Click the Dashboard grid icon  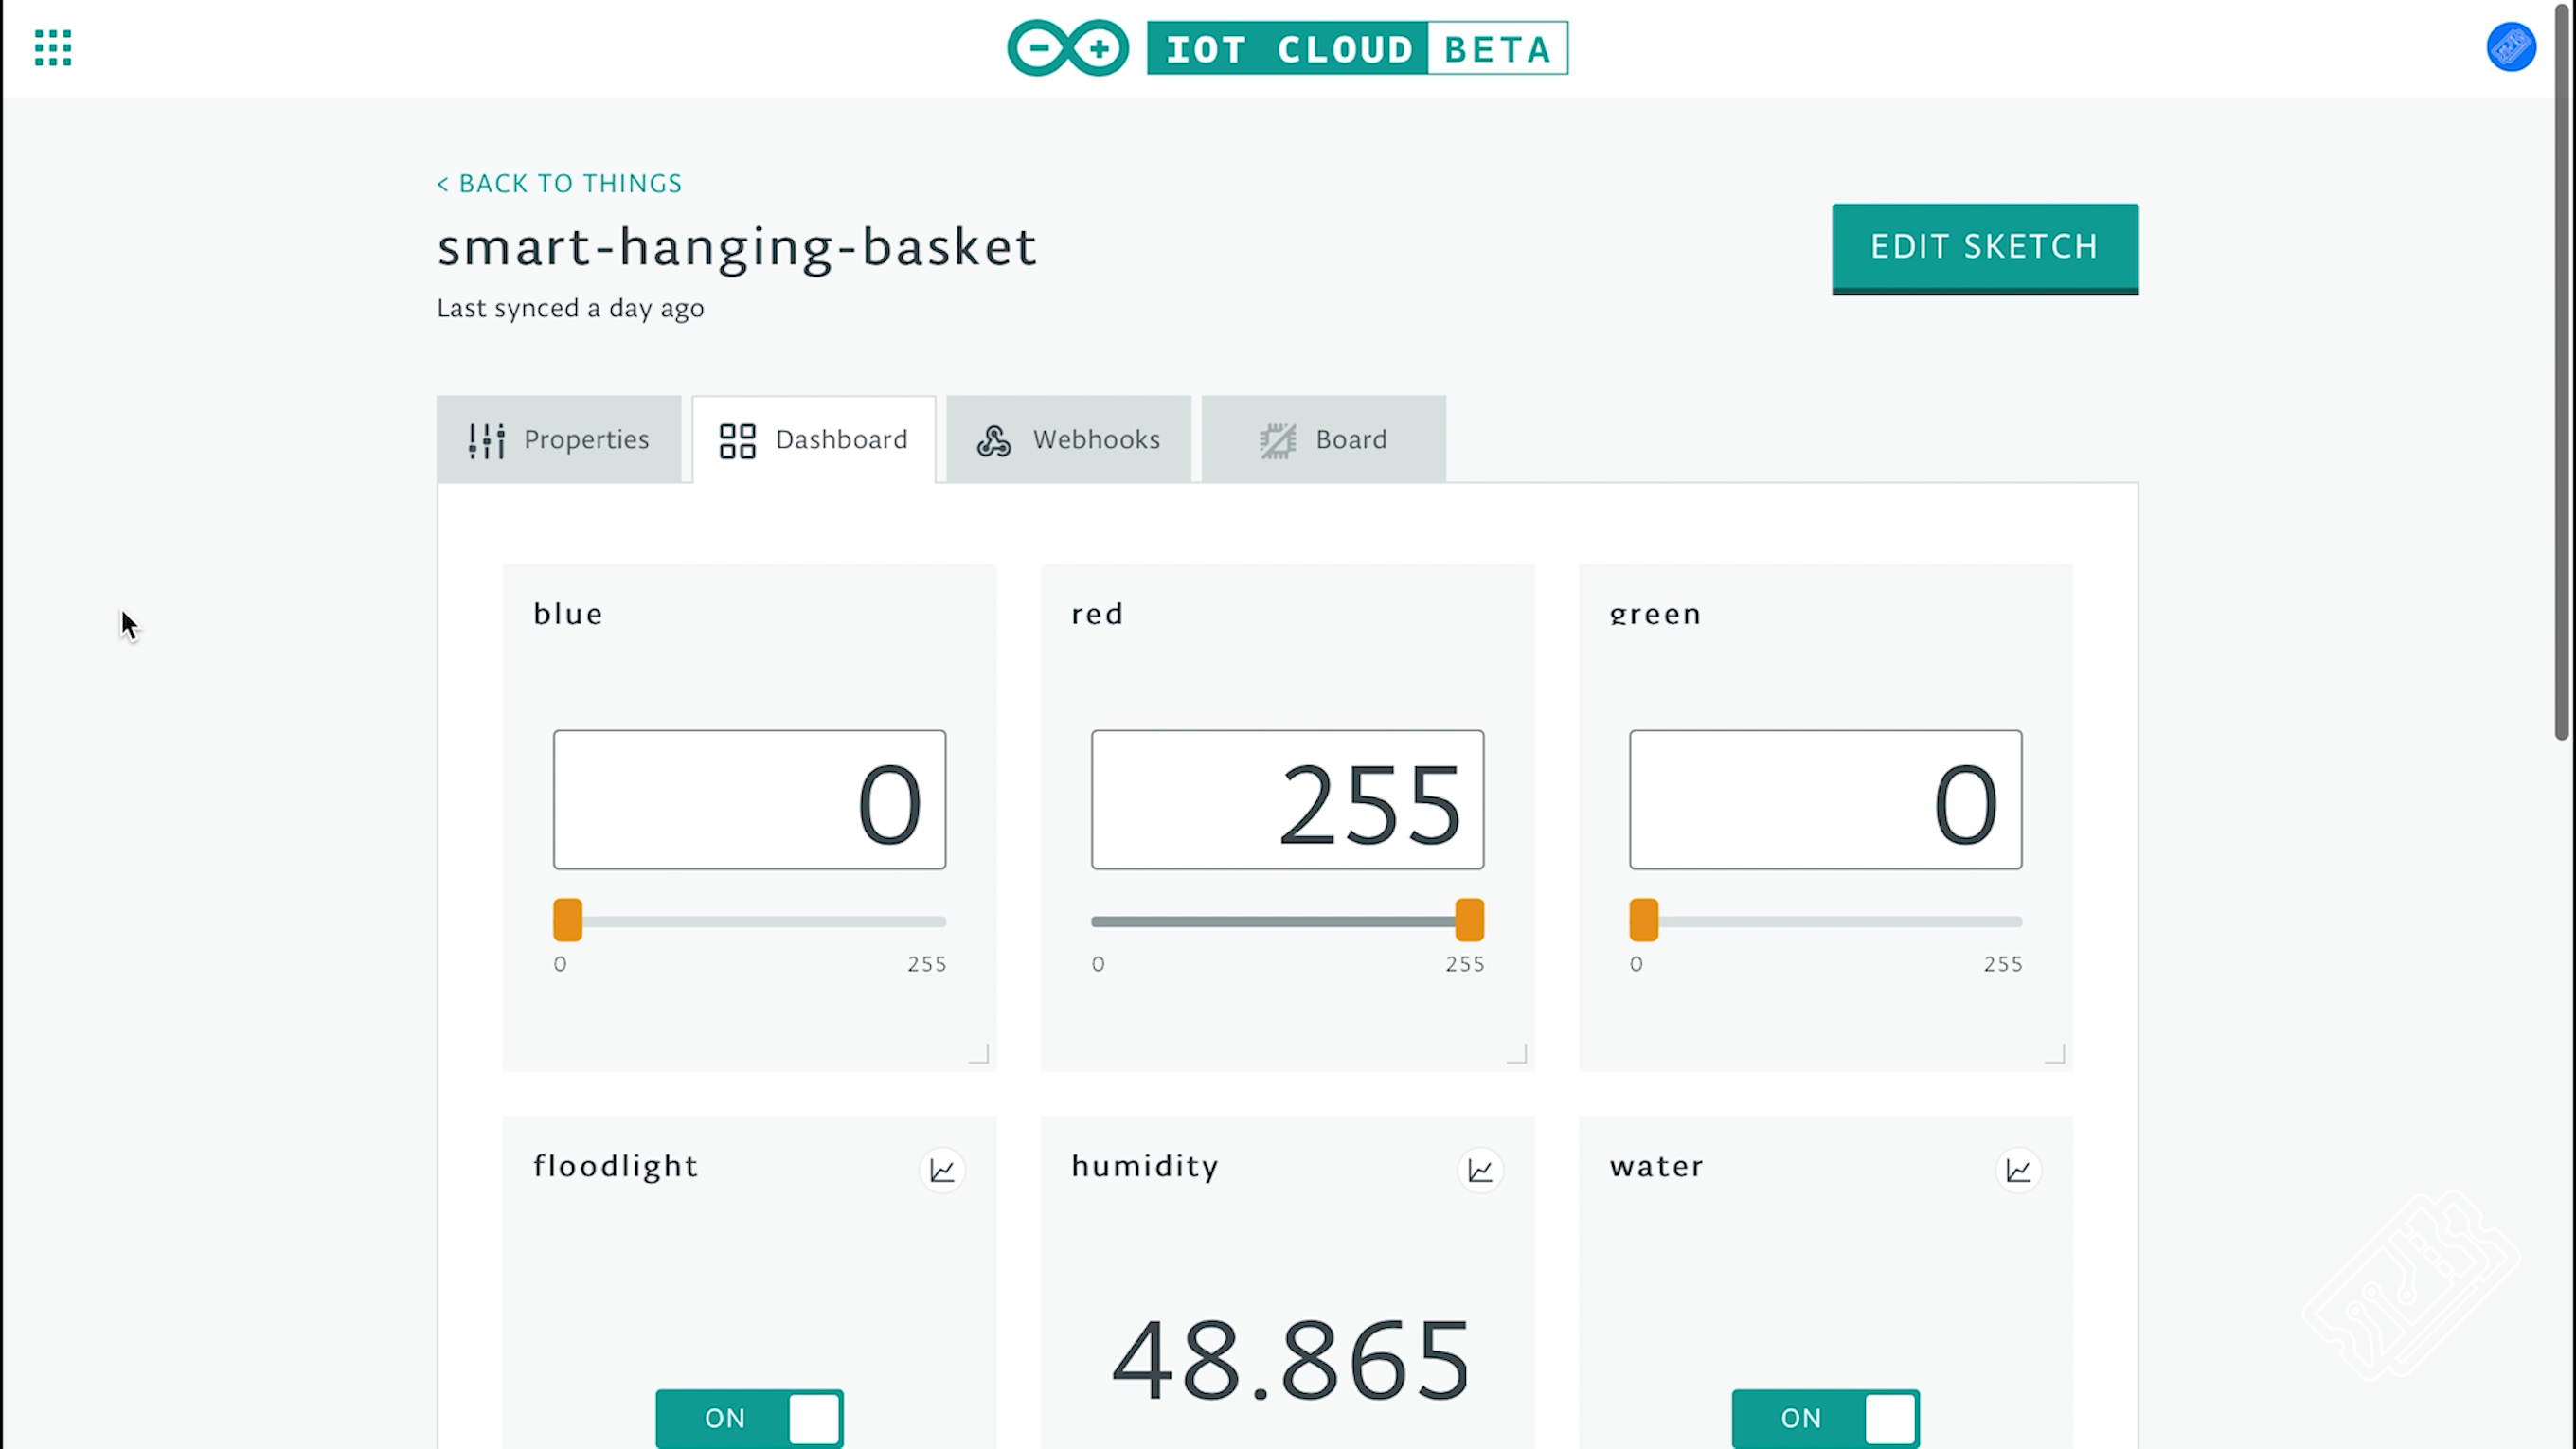pos(737,439)
